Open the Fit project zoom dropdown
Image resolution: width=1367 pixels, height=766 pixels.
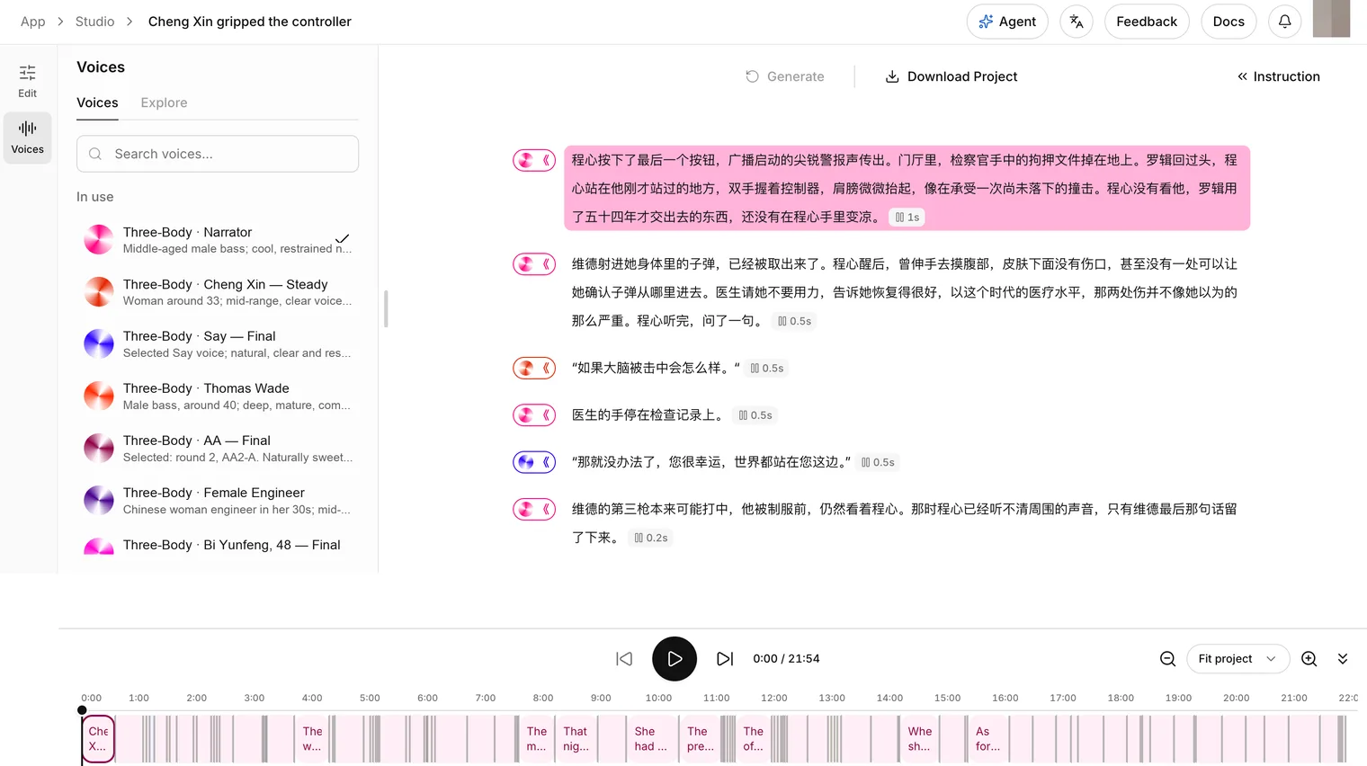coord(1237,659)
